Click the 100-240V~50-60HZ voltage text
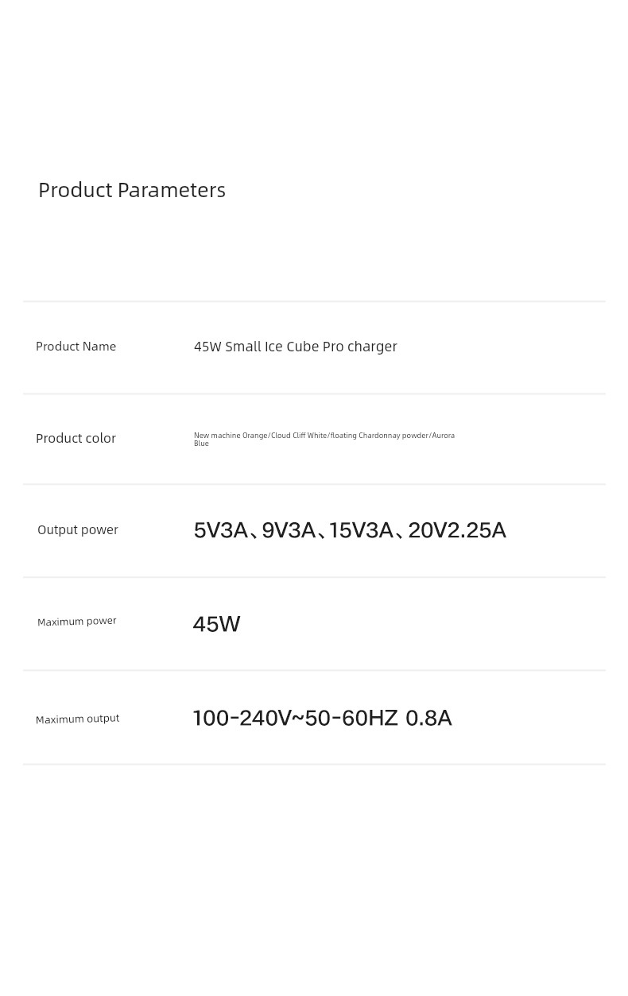The height and width of the screenshot is (996, 628). coord(295,719)
